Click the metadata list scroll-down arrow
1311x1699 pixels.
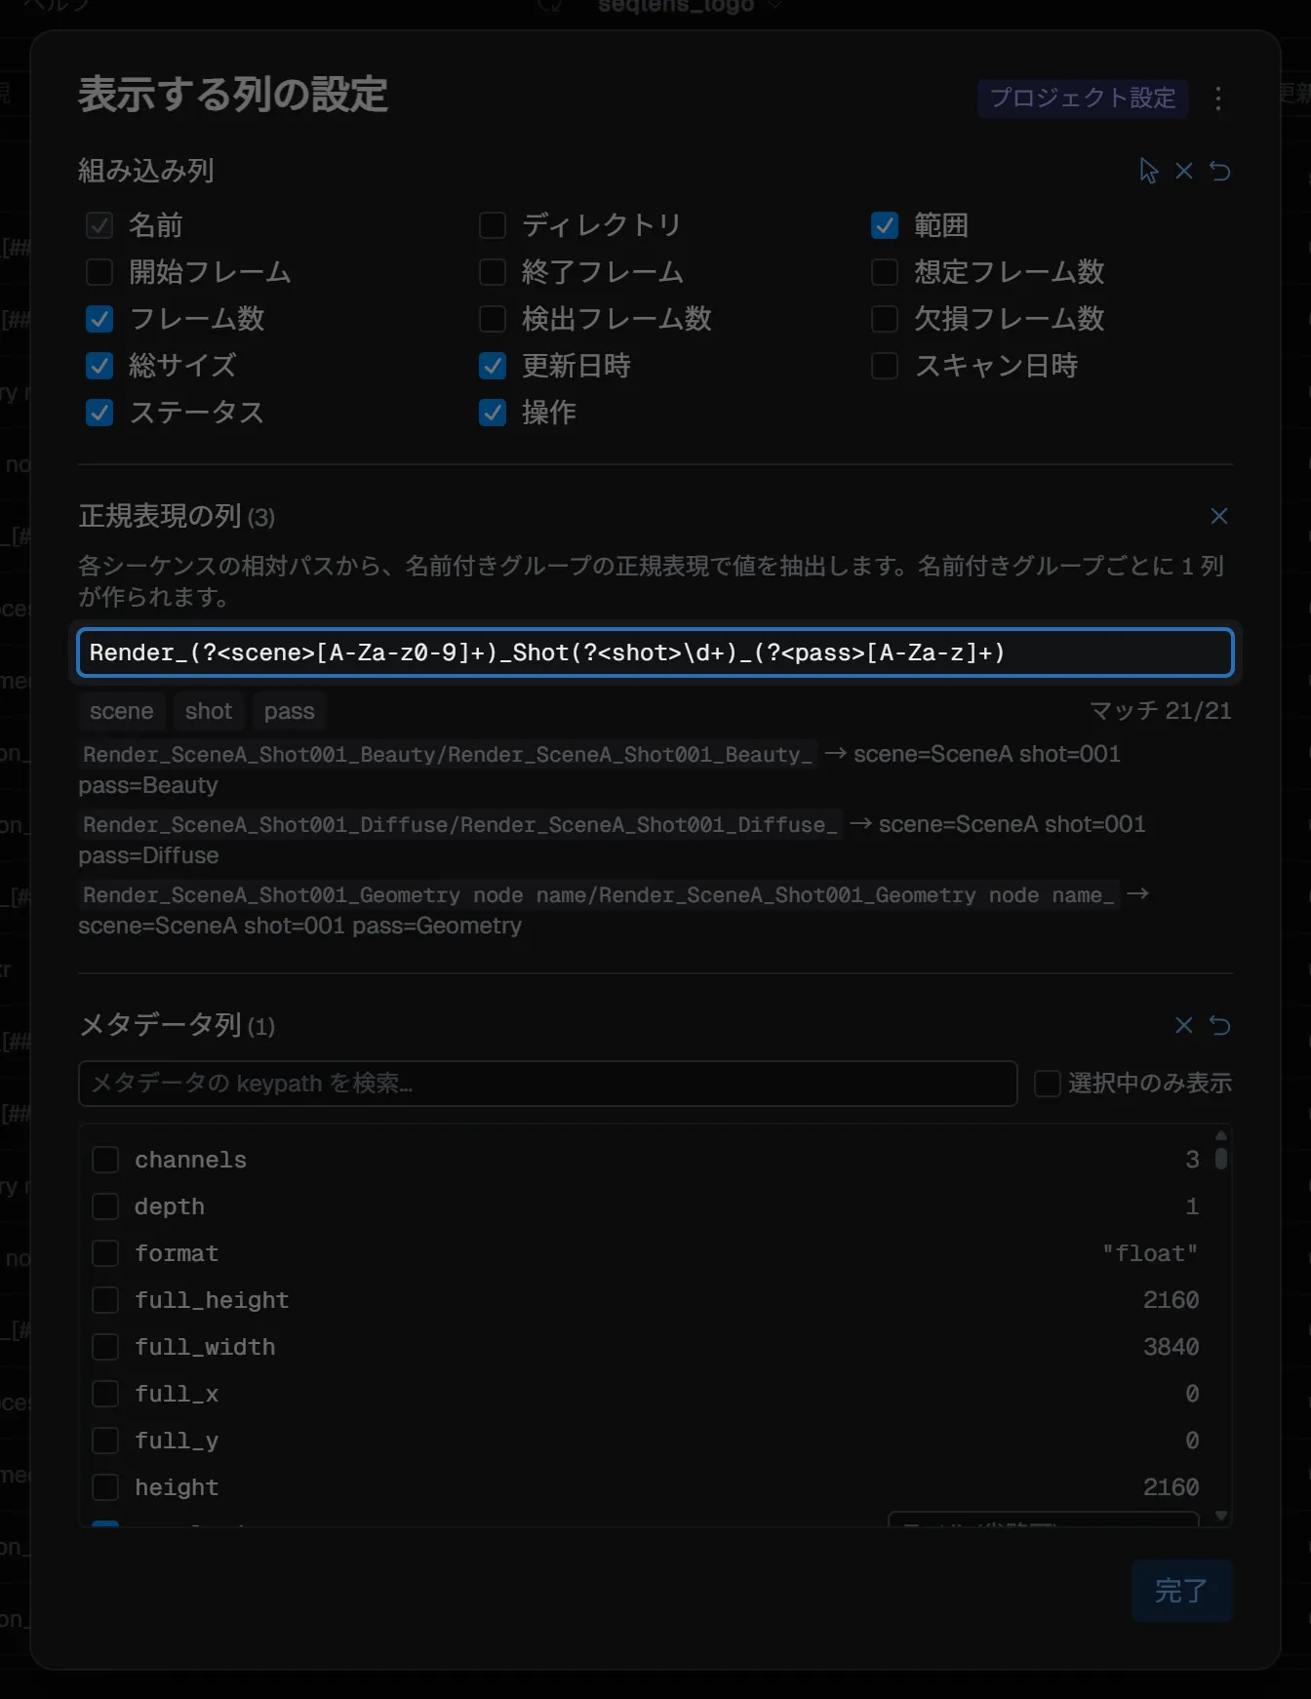click(1221, 1516)
